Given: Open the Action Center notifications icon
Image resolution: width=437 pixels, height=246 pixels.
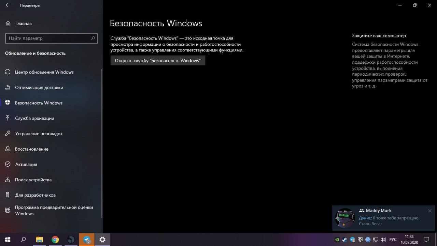Looking at the screenshot, I should [x=426, y=240].
